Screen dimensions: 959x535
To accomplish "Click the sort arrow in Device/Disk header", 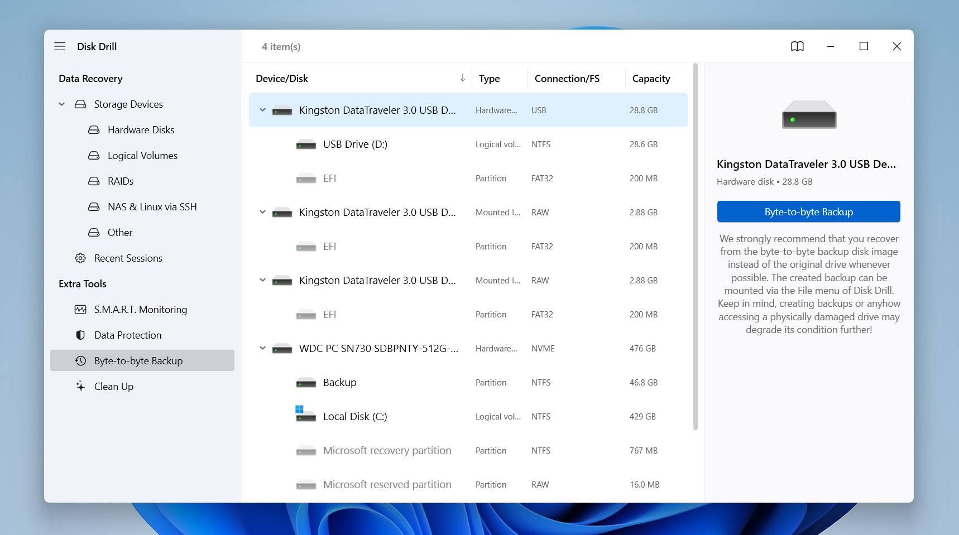I will pyautogui.click(x=462, y=78).
